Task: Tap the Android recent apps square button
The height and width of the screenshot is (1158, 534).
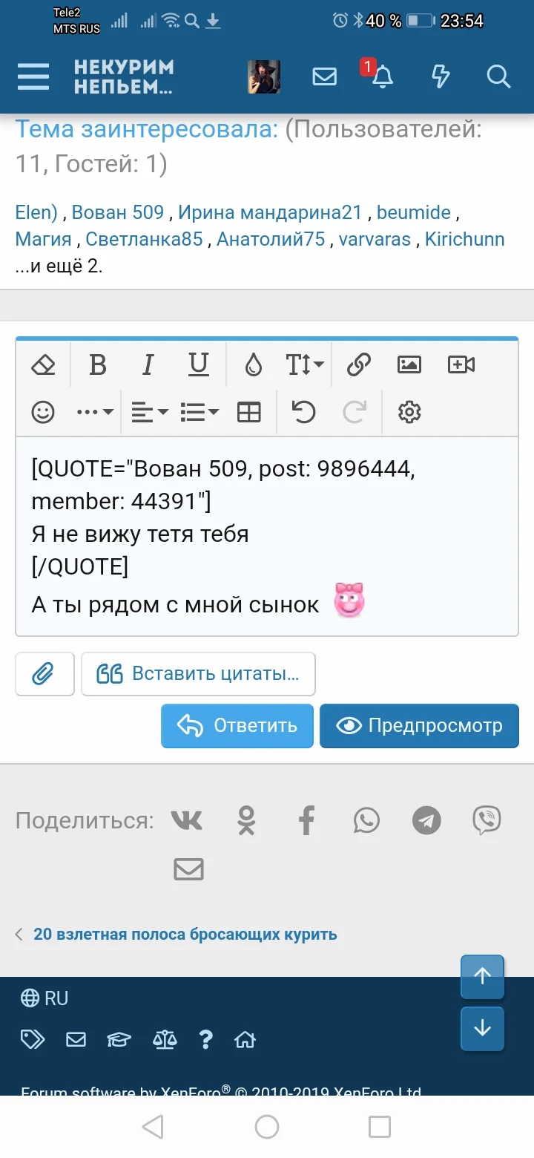Action: coord(380,1127)
